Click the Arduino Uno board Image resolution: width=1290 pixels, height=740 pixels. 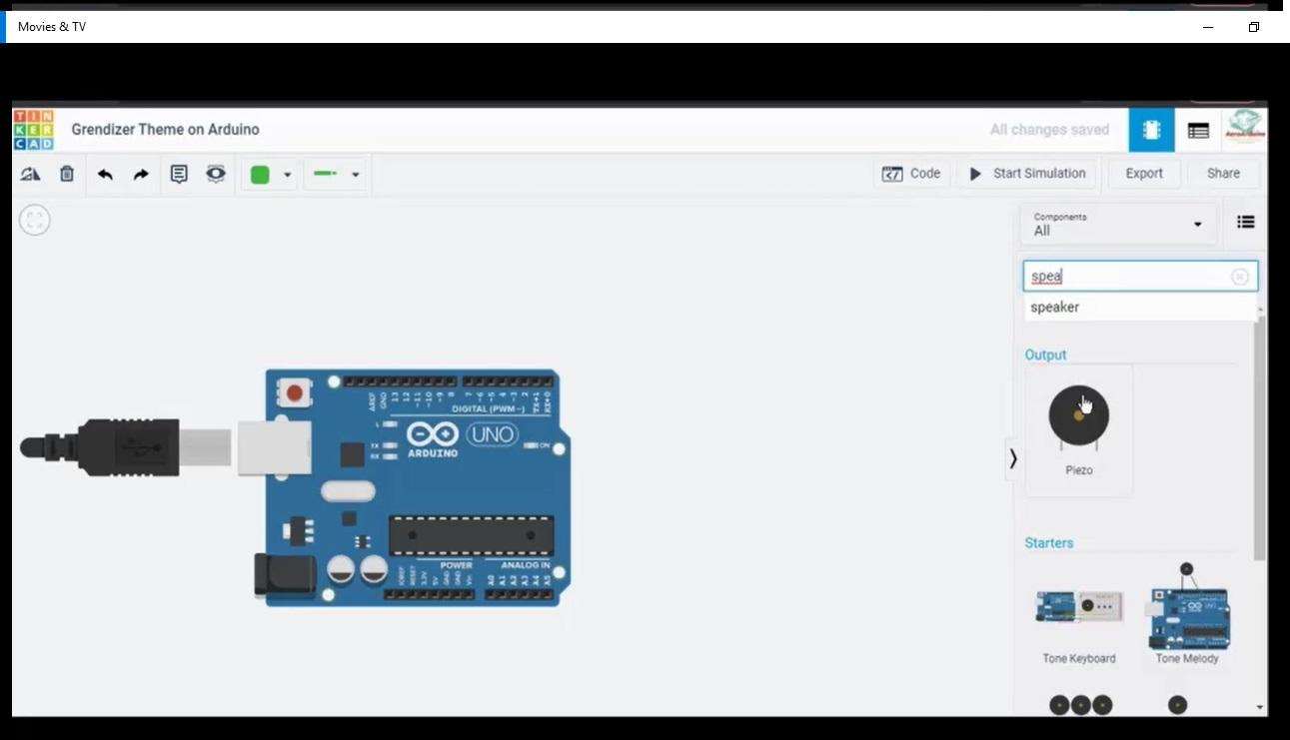point(412,487)
